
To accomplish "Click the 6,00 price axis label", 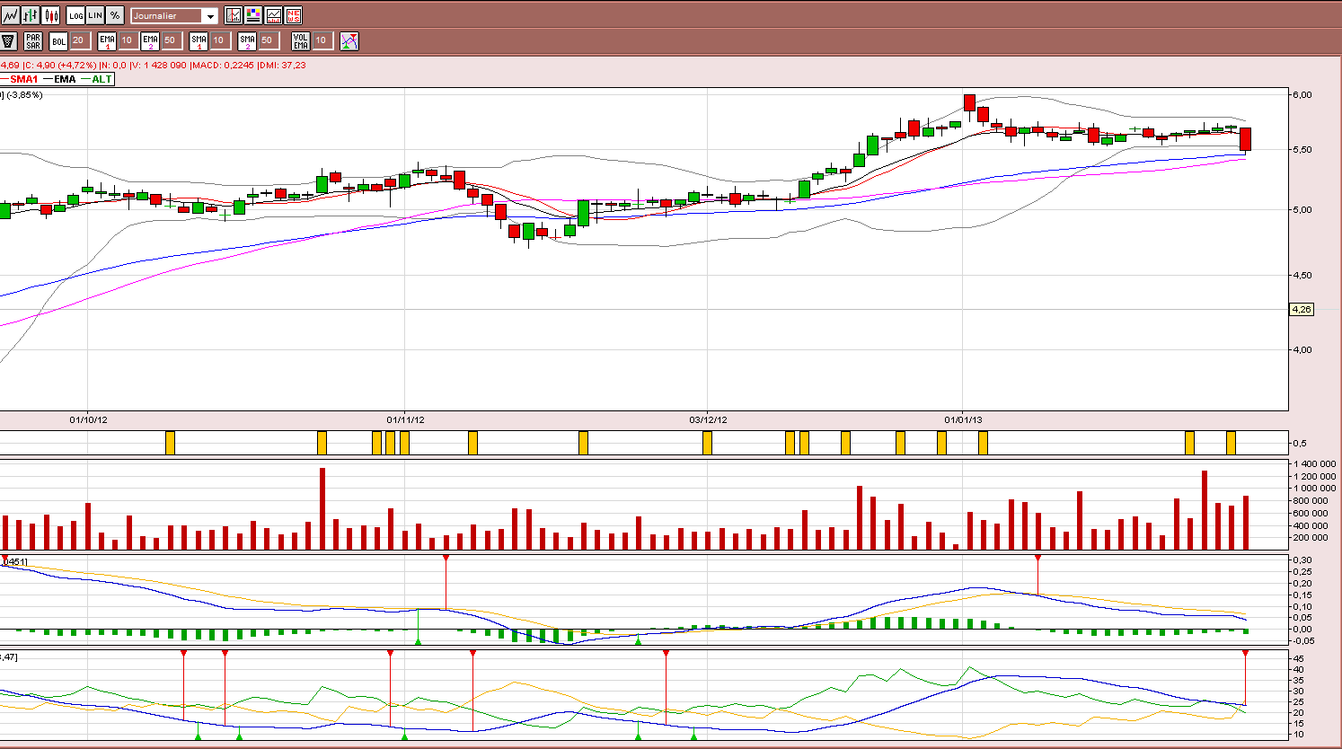I will coord(1302,94).
